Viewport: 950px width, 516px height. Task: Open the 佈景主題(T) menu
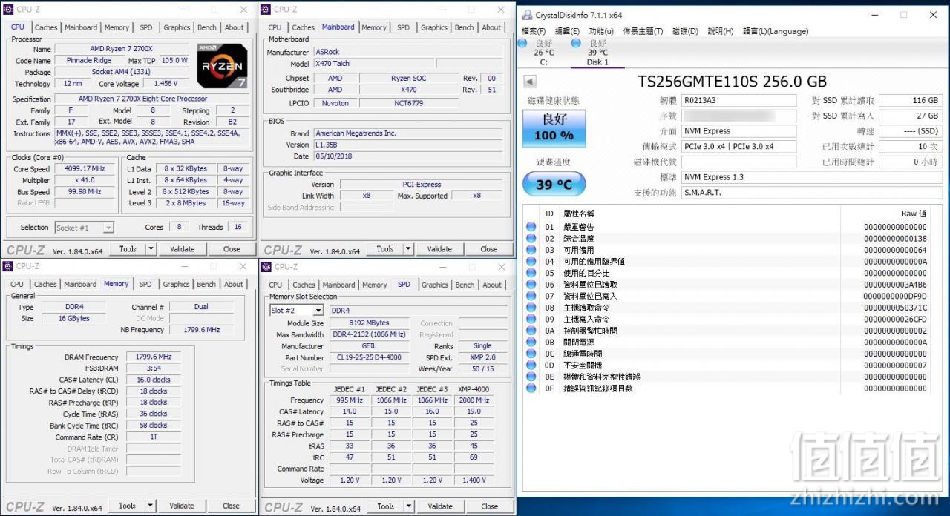pos(643,31)
